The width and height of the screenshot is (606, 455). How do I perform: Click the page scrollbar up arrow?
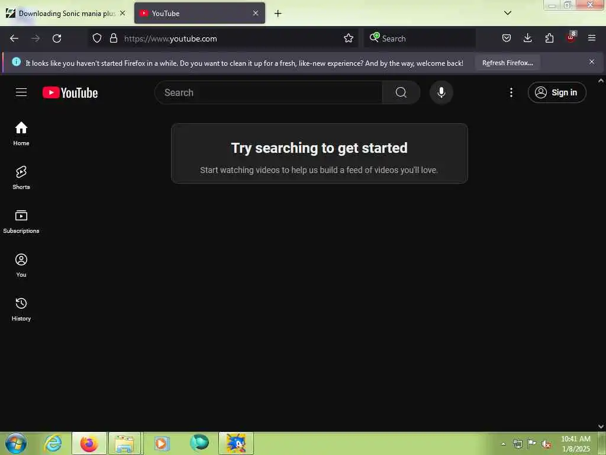pos(601,81)
